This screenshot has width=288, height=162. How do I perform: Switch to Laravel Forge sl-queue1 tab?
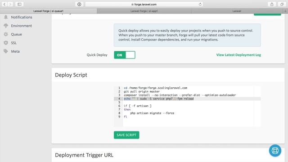tap(48, 11)
